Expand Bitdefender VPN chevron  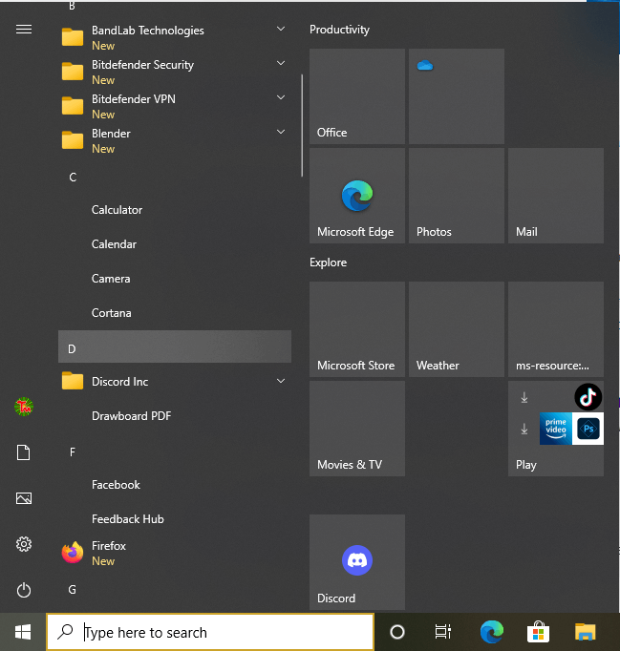coord(281,97)
